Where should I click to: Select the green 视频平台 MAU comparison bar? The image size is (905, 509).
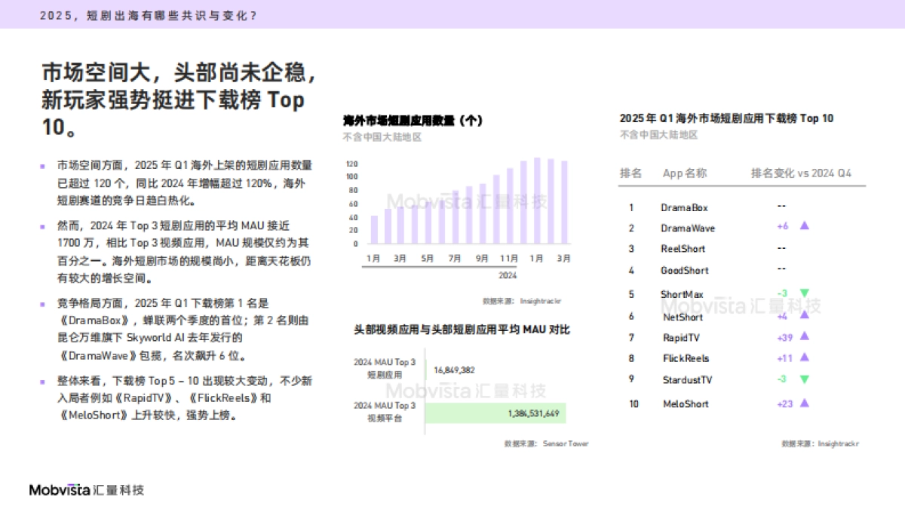pos(498,413)
